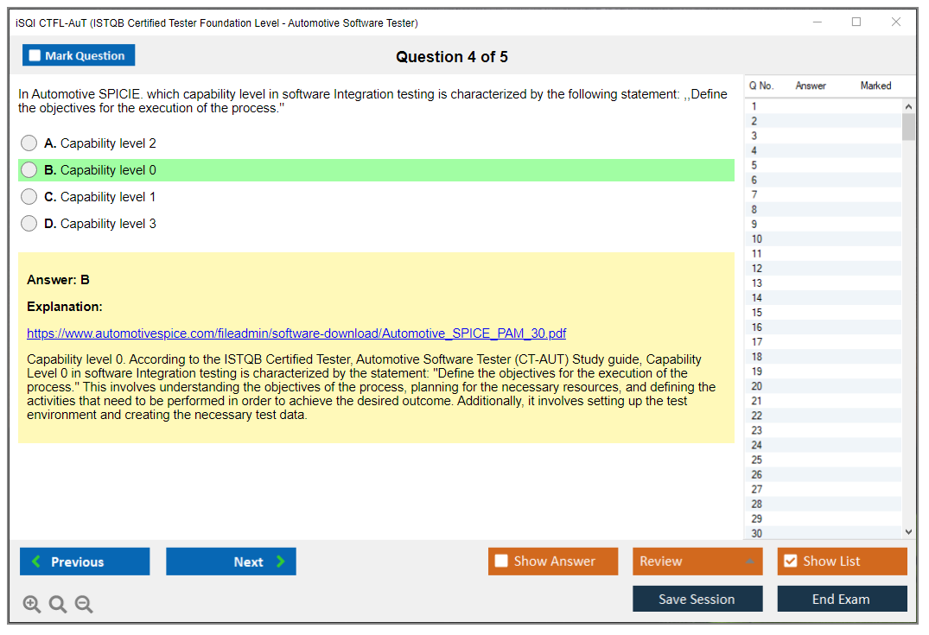Click the zoom out magnifier icon
Image resolution: width=929 pixels, height=635 pixels.
(x=84, y=605)
